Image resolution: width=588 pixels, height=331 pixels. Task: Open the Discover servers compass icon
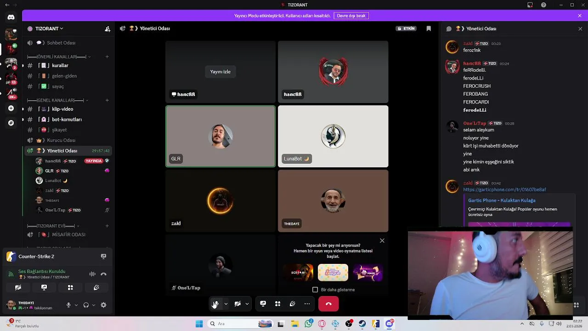pyautogui.click(x=11, y=123)
